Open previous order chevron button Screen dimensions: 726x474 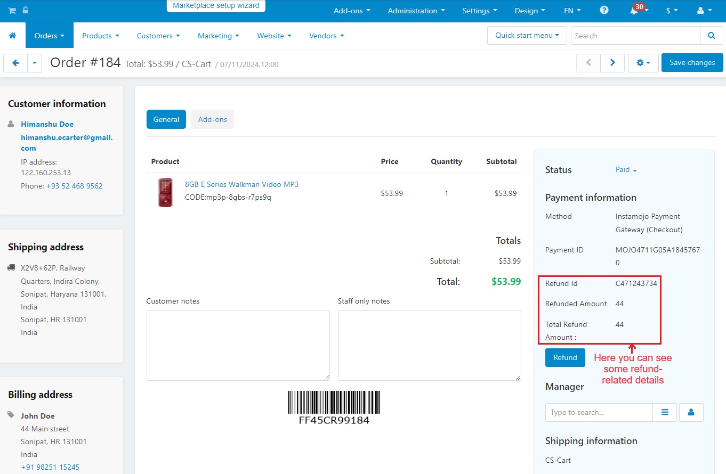[x=588, y=63]
